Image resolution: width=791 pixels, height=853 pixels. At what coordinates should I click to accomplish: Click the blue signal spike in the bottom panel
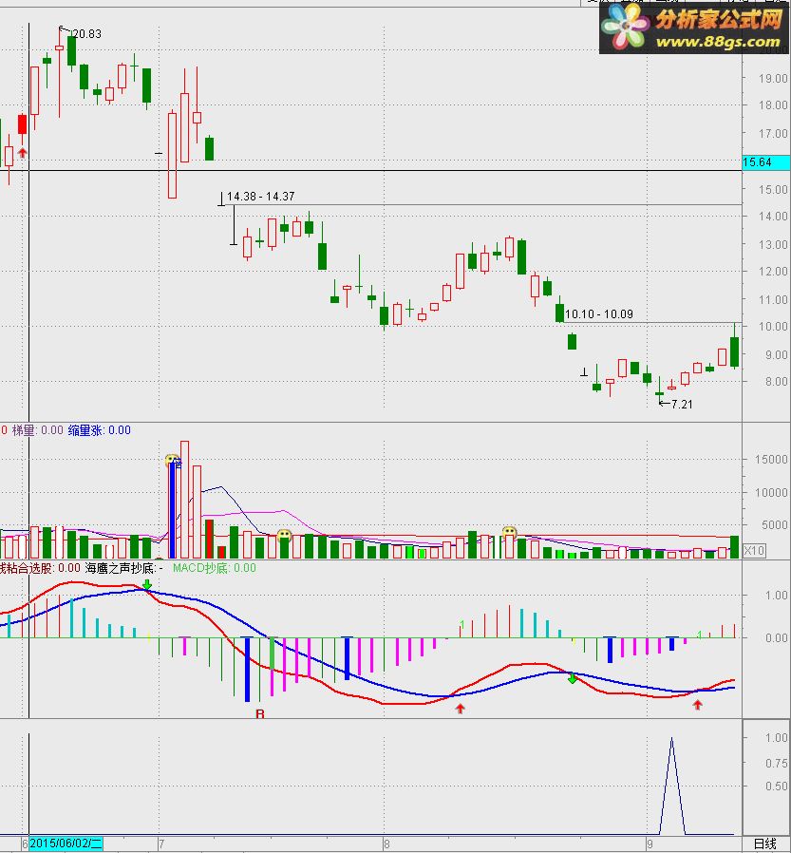click(672, 787)
